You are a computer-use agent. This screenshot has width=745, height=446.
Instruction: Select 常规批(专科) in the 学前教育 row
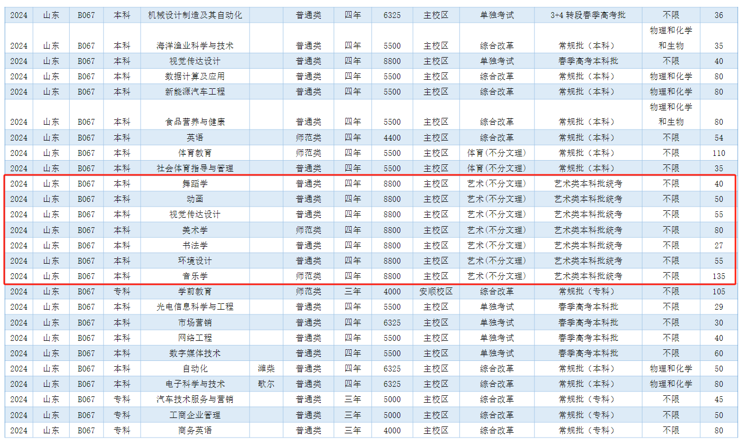[x=587, y=291]
